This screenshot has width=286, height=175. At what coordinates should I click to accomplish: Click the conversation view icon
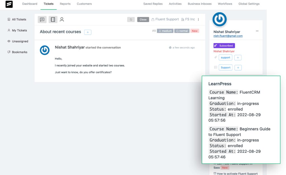click(42, 20)
